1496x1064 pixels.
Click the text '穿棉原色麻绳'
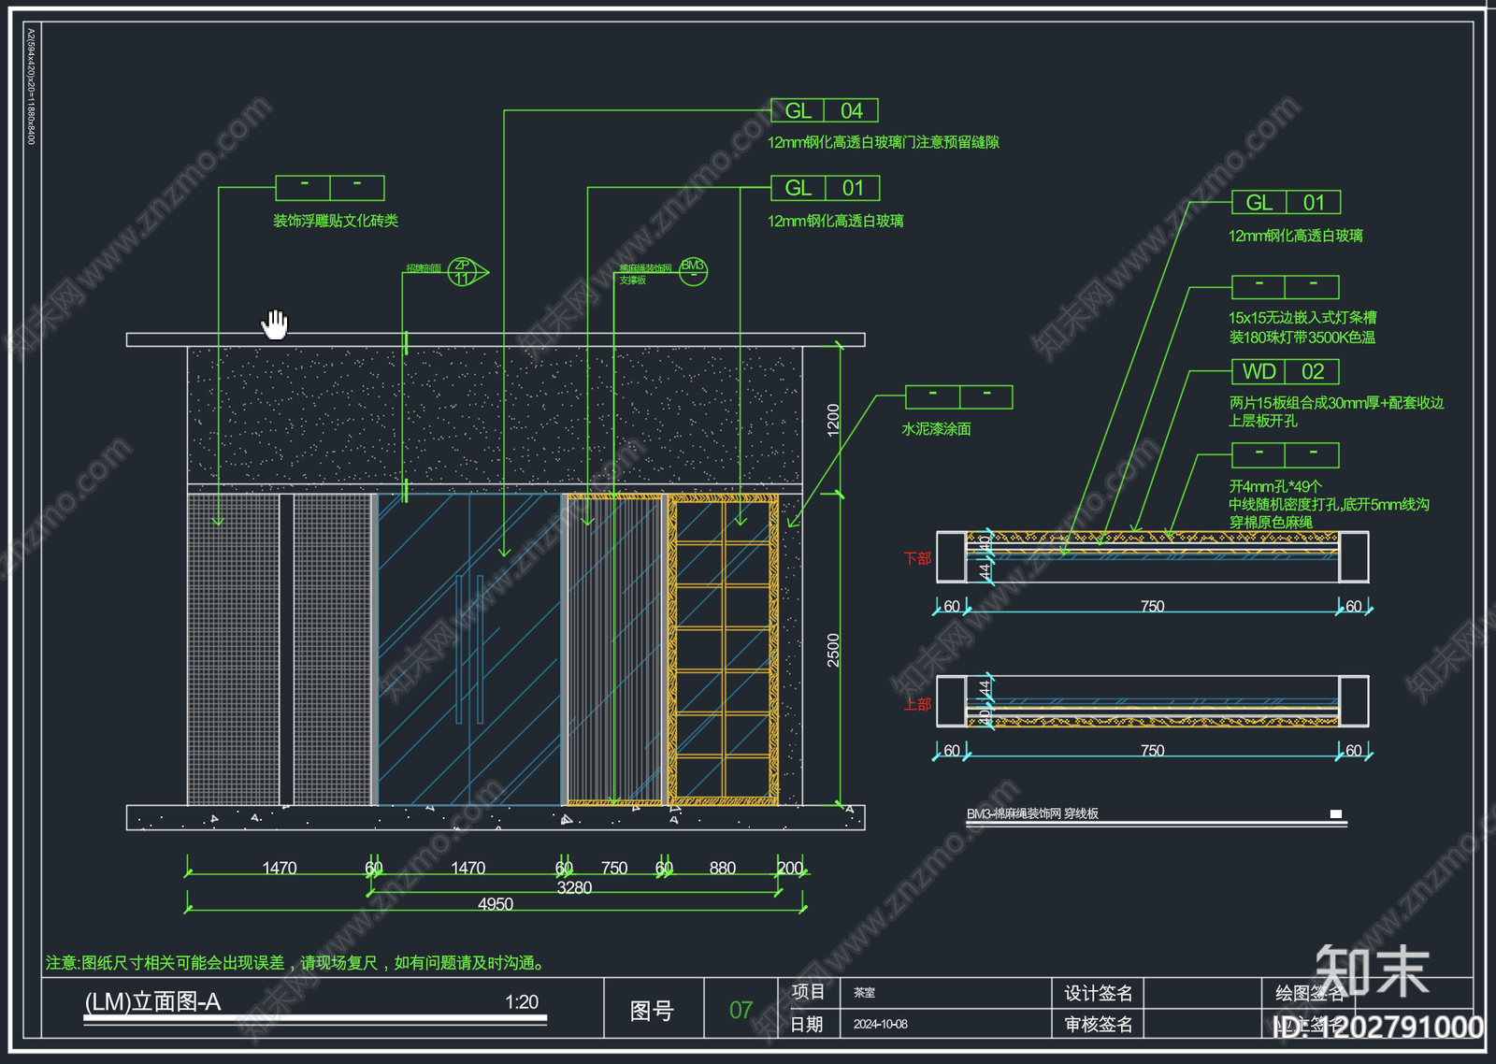(1271, 522)
